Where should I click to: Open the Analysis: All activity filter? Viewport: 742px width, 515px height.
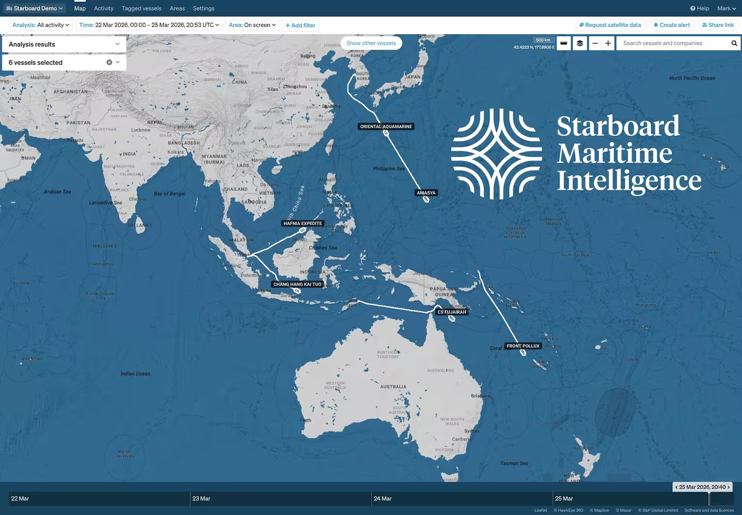41,25
